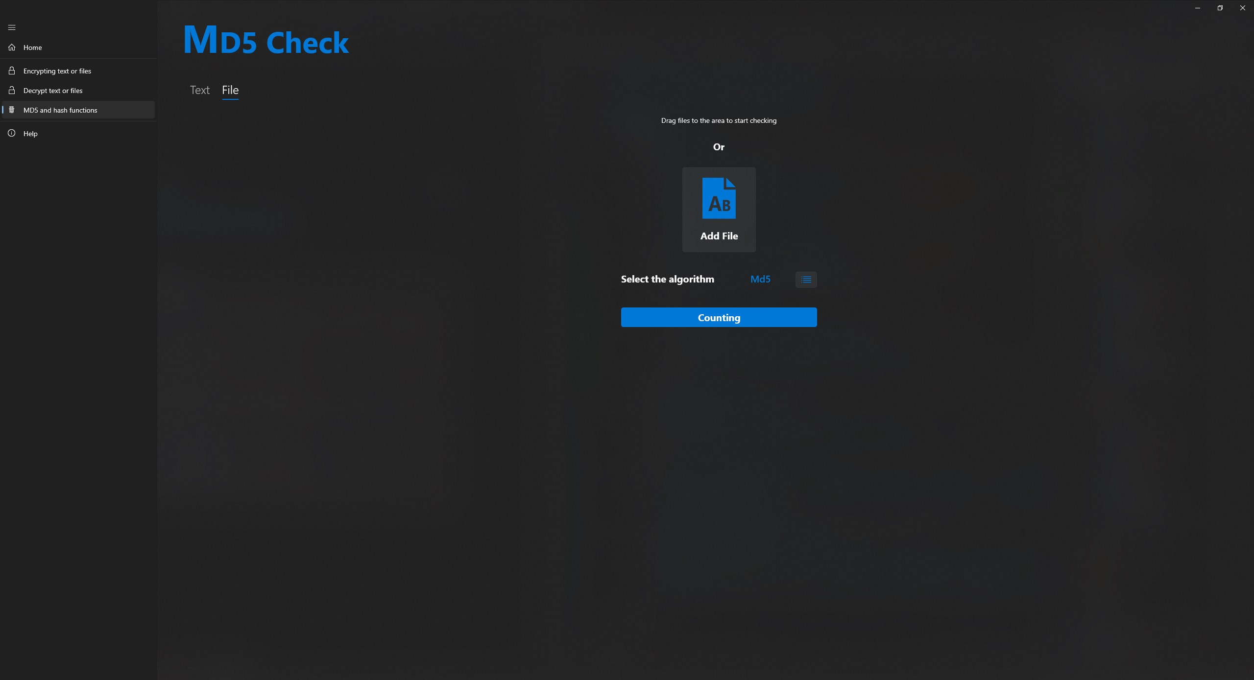Expand the algorithm selection list
This screenshot has width=1254, height=680.
pyautogui.click(x=805, y=279)
